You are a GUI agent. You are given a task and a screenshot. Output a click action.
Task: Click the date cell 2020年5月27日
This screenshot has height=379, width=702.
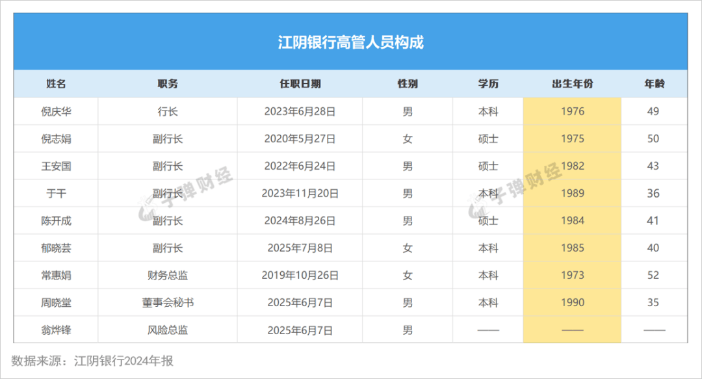(x=300, y=138)
